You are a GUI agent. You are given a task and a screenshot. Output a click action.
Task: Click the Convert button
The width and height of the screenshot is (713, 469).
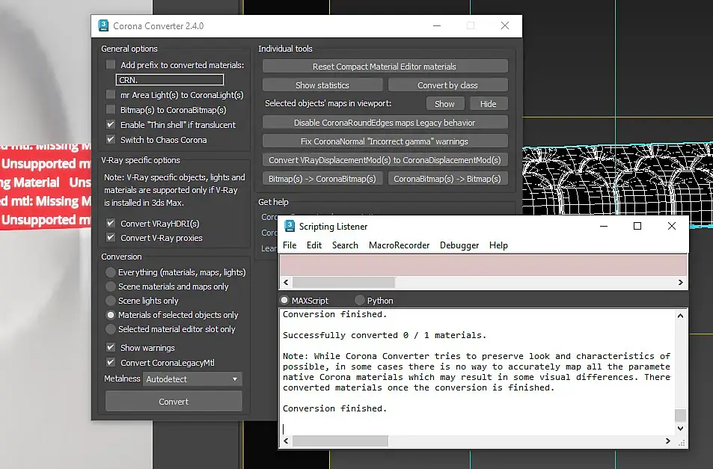pyautogui.click(x=174, y=402)
